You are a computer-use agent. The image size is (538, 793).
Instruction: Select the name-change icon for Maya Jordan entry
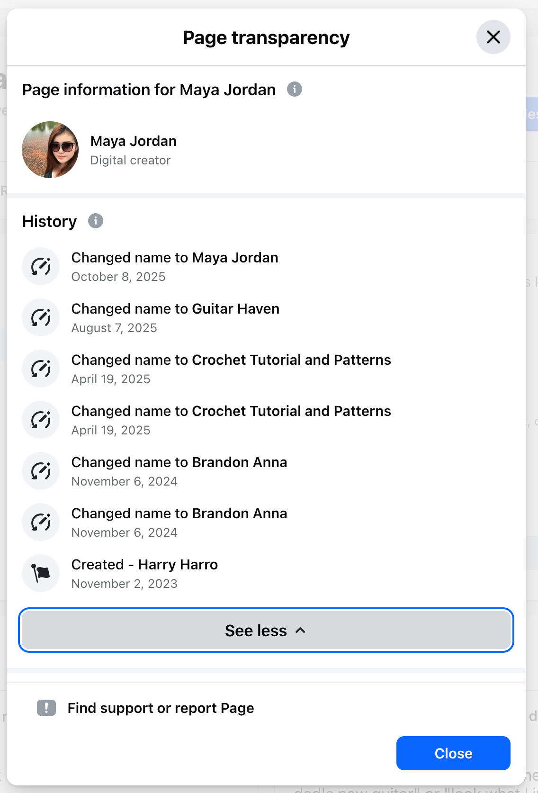click(x=40, y=266)
